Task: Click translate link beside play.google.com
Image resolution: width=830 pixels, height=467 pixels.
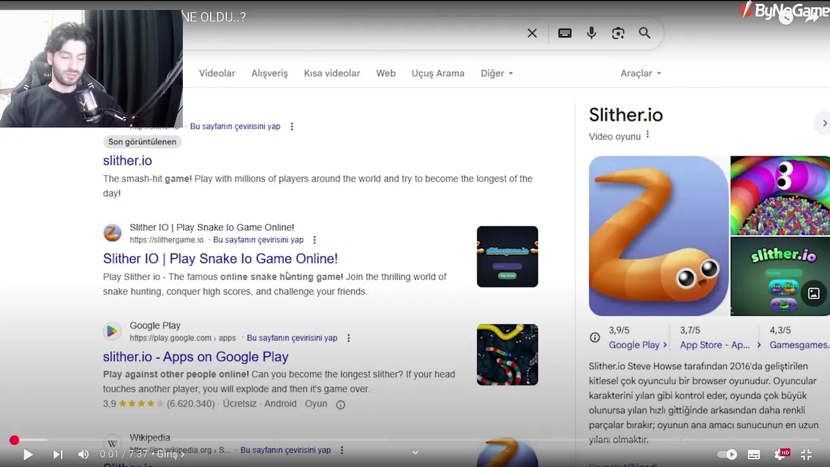Action: click(x=292, y=338)
